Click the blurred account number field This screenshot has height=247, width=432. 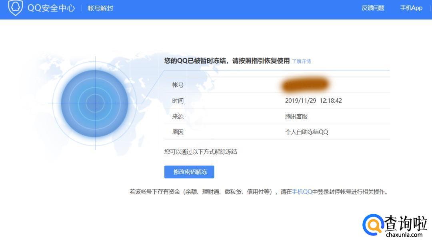pyautogui.click(x=305, y=85)
